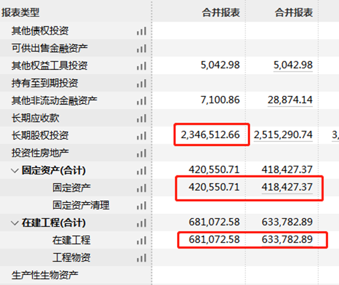Open underlined 418,427.37 in 固定资产 sub-row
Image resolution: width=339 pixels, height=285 pixels.
tap(287, 187)
